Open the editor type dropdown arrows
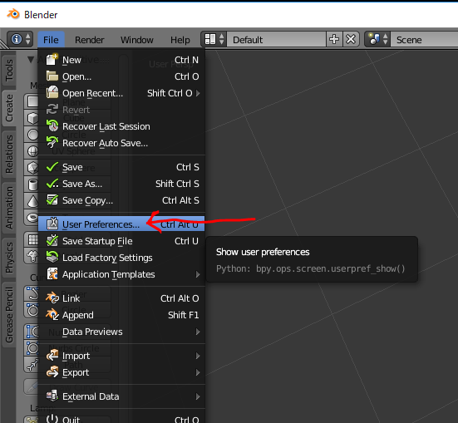458x423 pixels. tap(28, 39)
